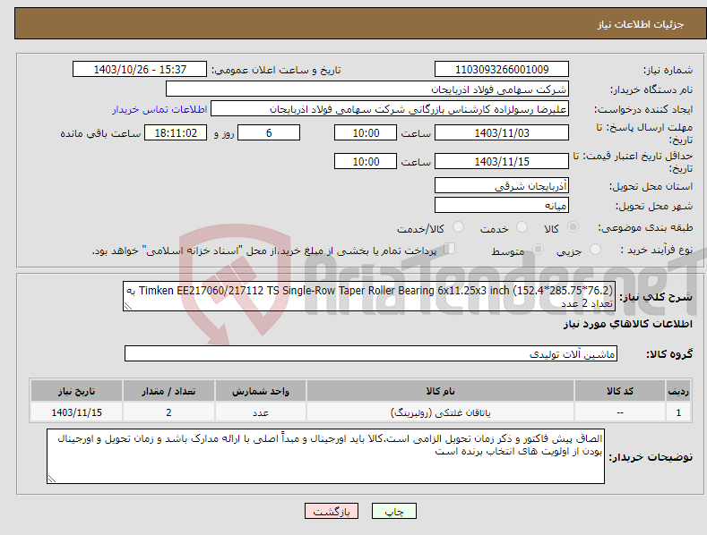
Task: Select the کالا/خدمت radio button
Action: tap(458, 227)
